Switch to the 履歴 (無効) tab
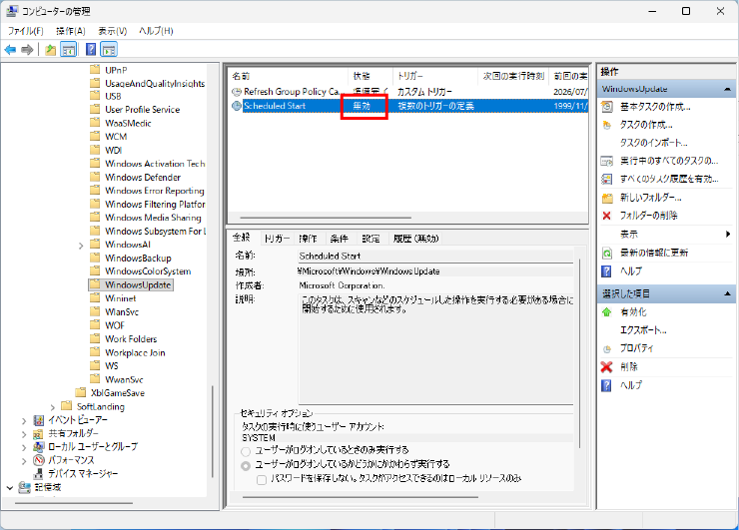 (x=416, y=239)
